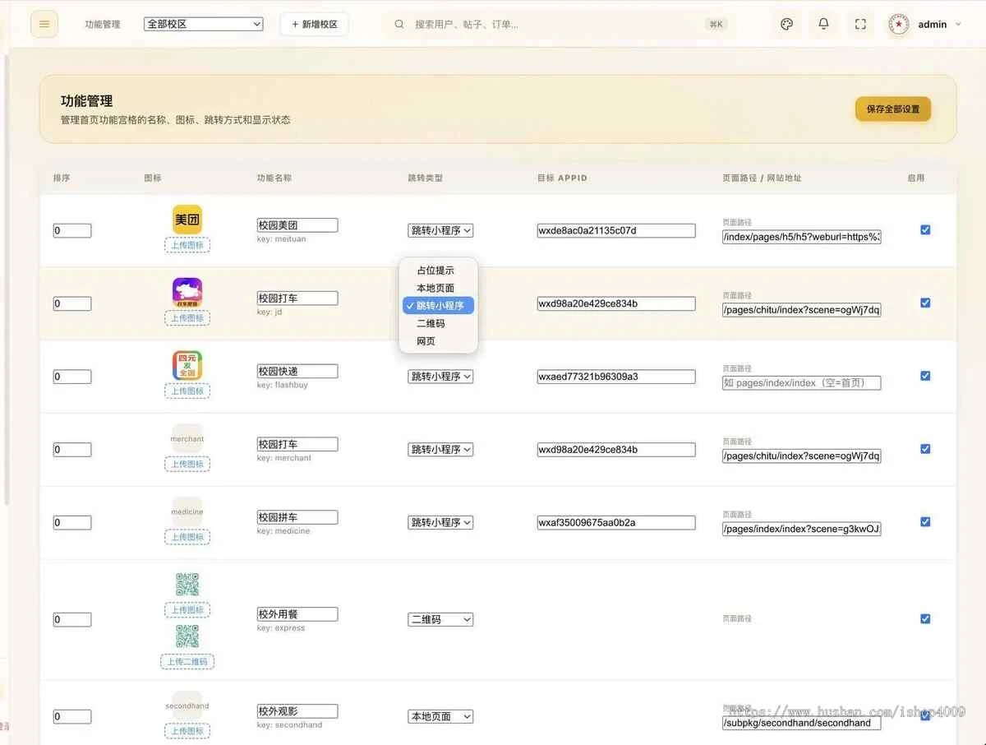Open the theme palette icon
This screenshot has width=986, height=745.
click(786, 24)
